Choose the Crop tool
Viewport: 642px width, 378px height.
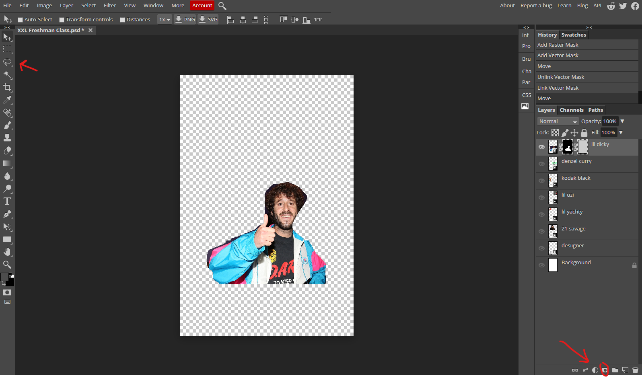pyautogui.click(x=7, y=87)
